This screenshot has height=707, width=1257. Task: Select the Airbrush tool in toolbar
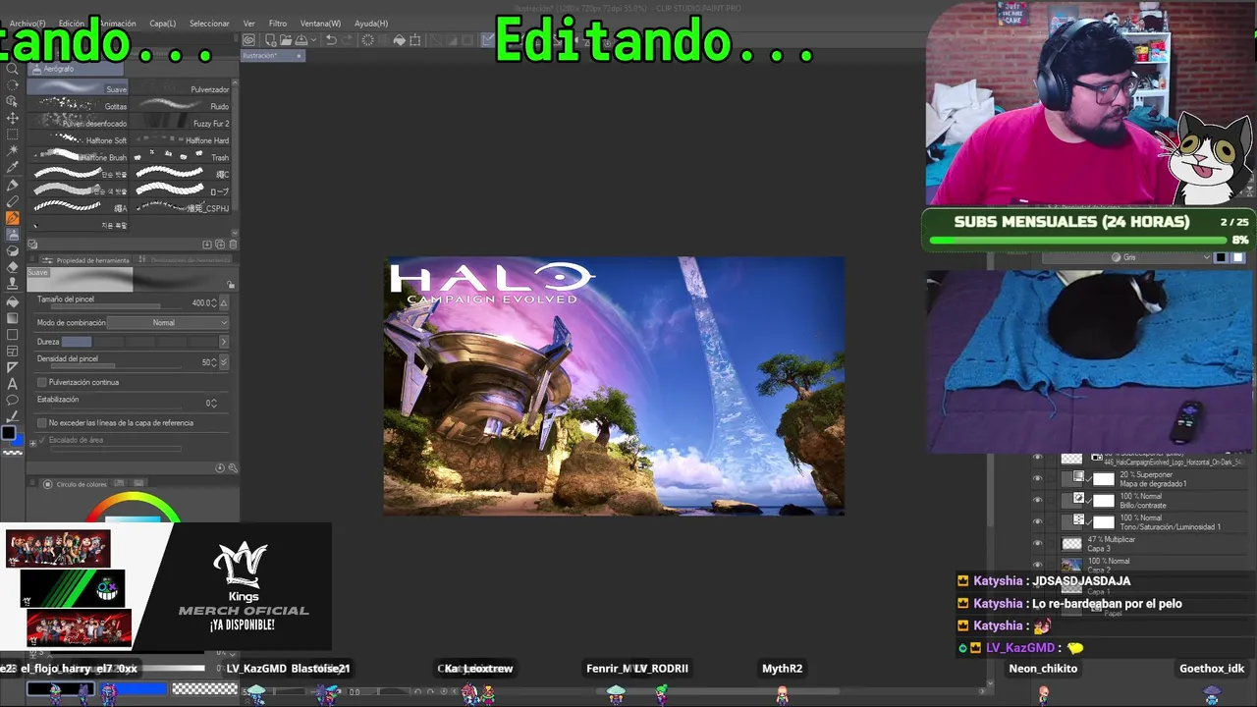click(12, 235)
